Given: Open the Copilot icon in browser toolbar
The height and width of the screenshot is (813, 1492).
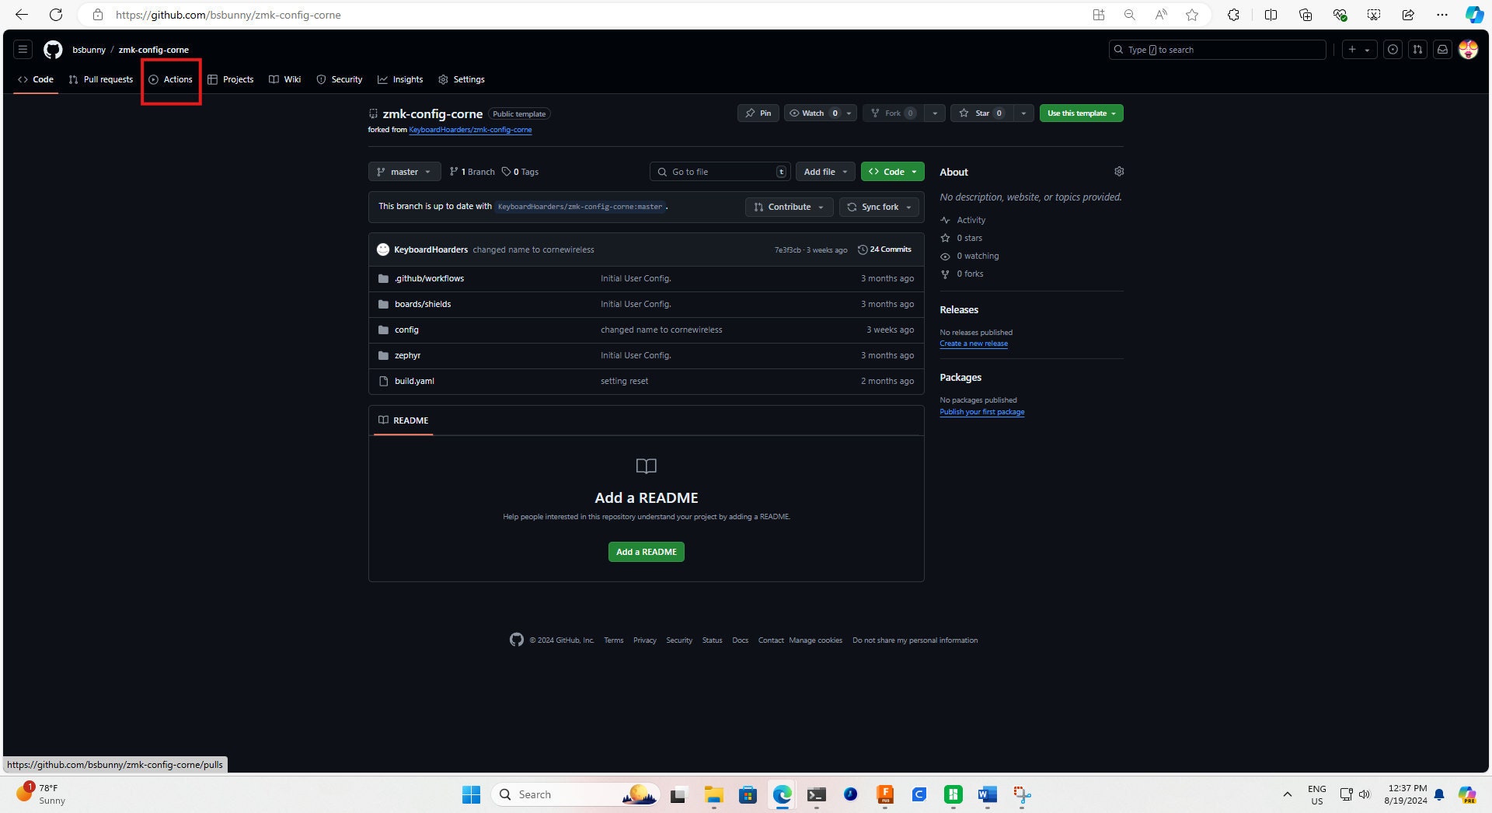Looking at the screenshot, I should [x=1474, y=15].
